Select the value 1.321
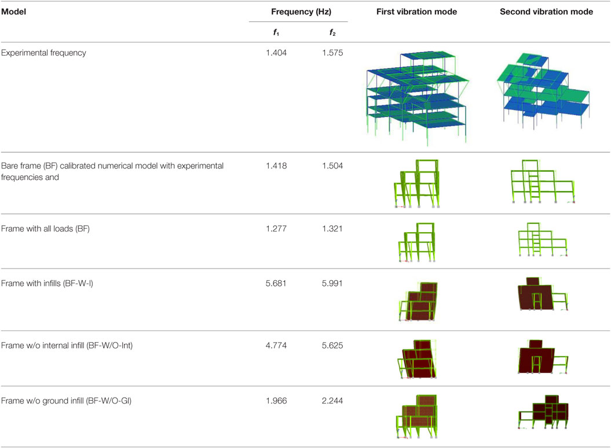Screen dimensions: 611x448 pos(332,229)
